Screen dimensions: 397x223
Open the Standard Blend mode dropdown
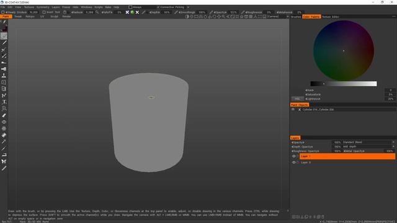(368, 142)
